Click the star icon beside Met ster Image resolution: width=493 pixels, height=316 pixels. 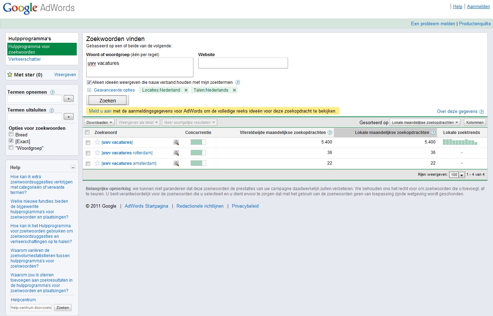coord(10,75)
